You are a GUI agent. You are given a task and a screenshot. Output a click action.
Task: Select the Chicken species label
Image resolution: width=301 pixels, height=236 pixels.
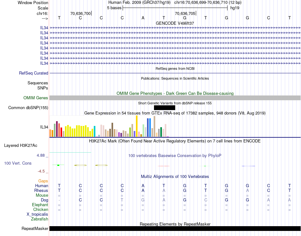(x=41, y=209)
